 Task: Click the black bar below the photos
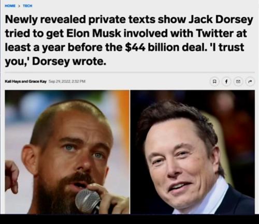[129, 219]
